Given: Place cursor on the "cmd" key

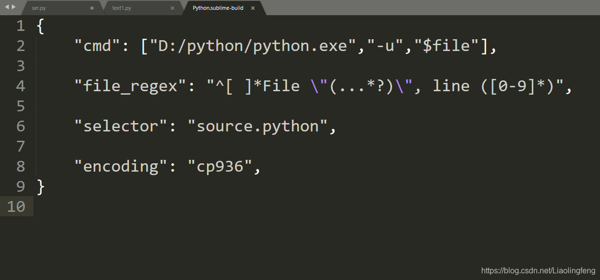Looking at the screenshot, I should [97, 46].
